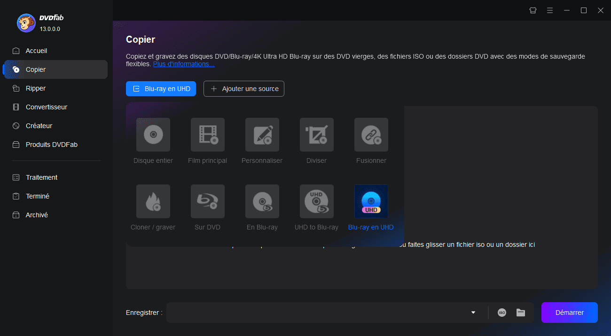Image resolution: width=611 pixels, height=336 pixels.
Task: Click the 13.0.0.0 version number
Action: (50, 29)
